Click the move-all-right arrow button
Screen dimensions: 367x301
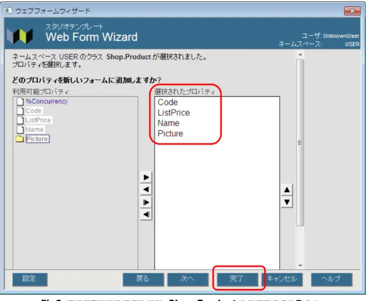click(146, 202)
